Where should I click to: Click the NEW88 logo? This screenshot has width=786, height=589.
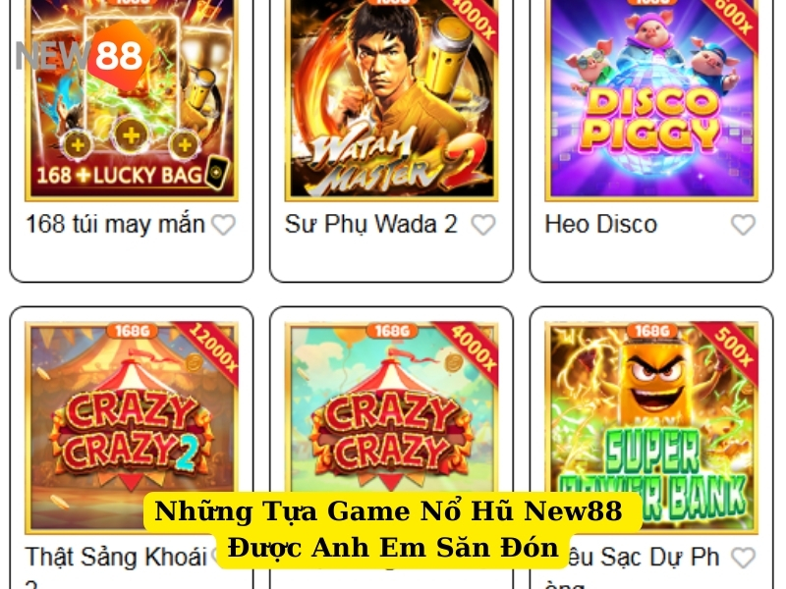point(84,55)
